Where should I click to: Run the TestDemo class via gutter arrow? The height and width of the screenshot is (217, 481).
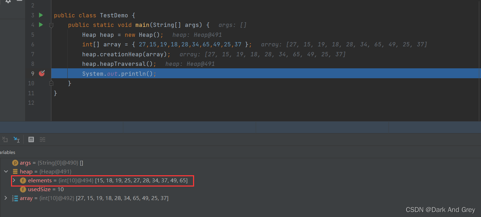click(41, 15)
